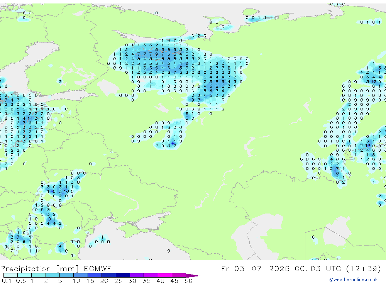
Task: Click the '0.5' legend scale label
Action: 21,281
